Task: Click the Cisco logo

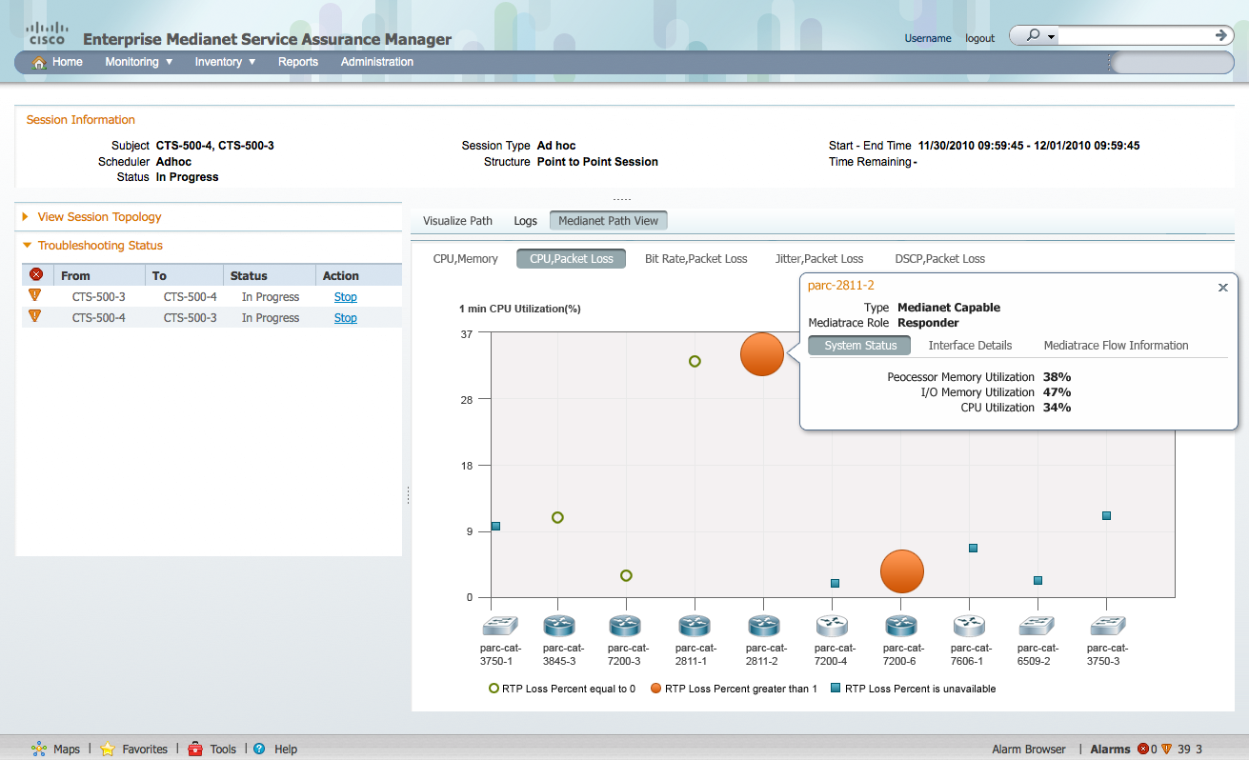Action: 47,33
